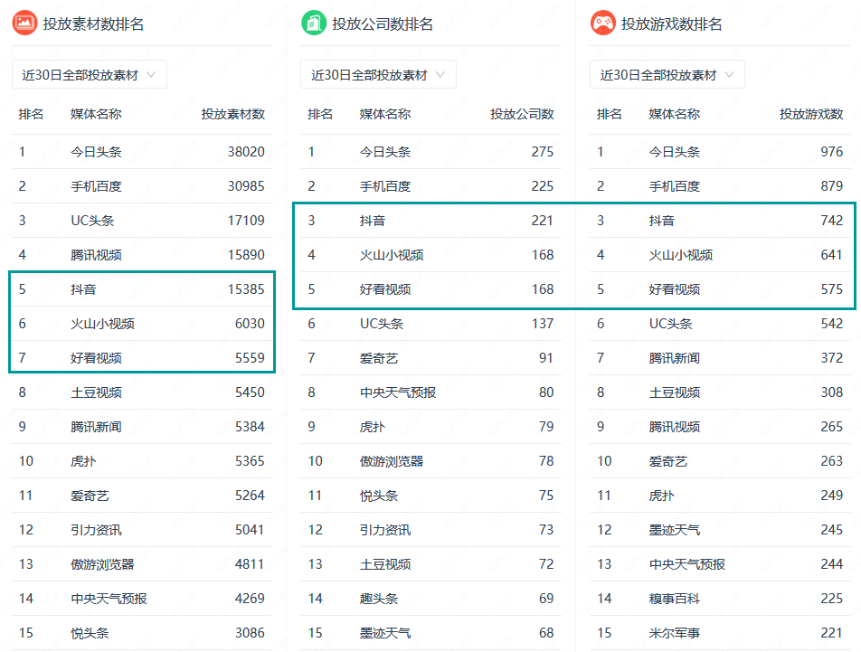Screen dimensions: 861x652
Task: Open the 近30日全部投放素材 dropdown under 投放素材数排名
Action: [x=90, y=75]
